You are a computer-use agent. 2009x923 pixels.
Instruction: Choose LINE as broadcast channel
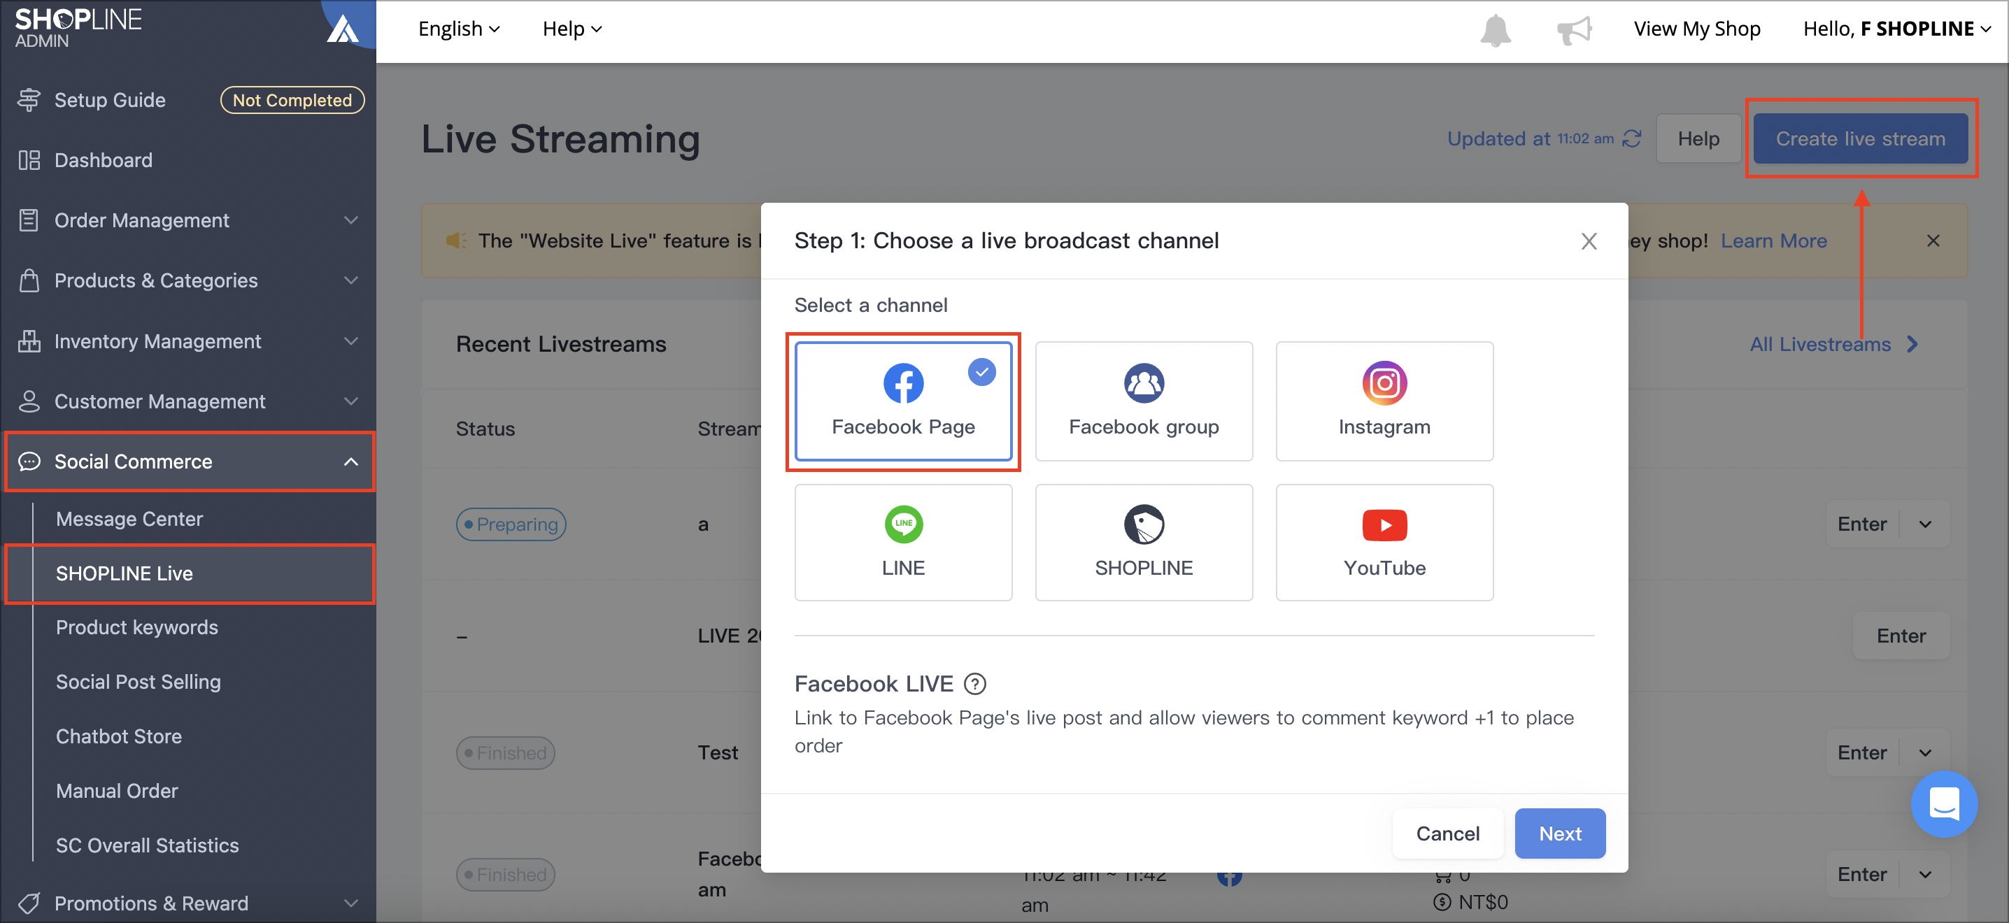coord(903,543)
